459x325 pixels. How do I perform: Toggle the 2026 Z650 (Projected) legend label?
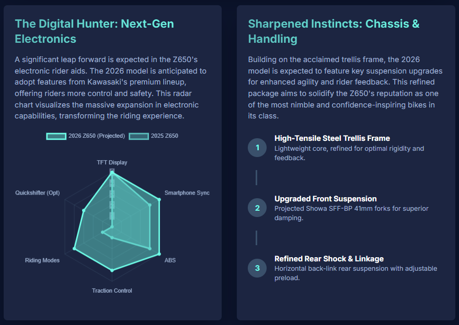click(x=97, y=136)
